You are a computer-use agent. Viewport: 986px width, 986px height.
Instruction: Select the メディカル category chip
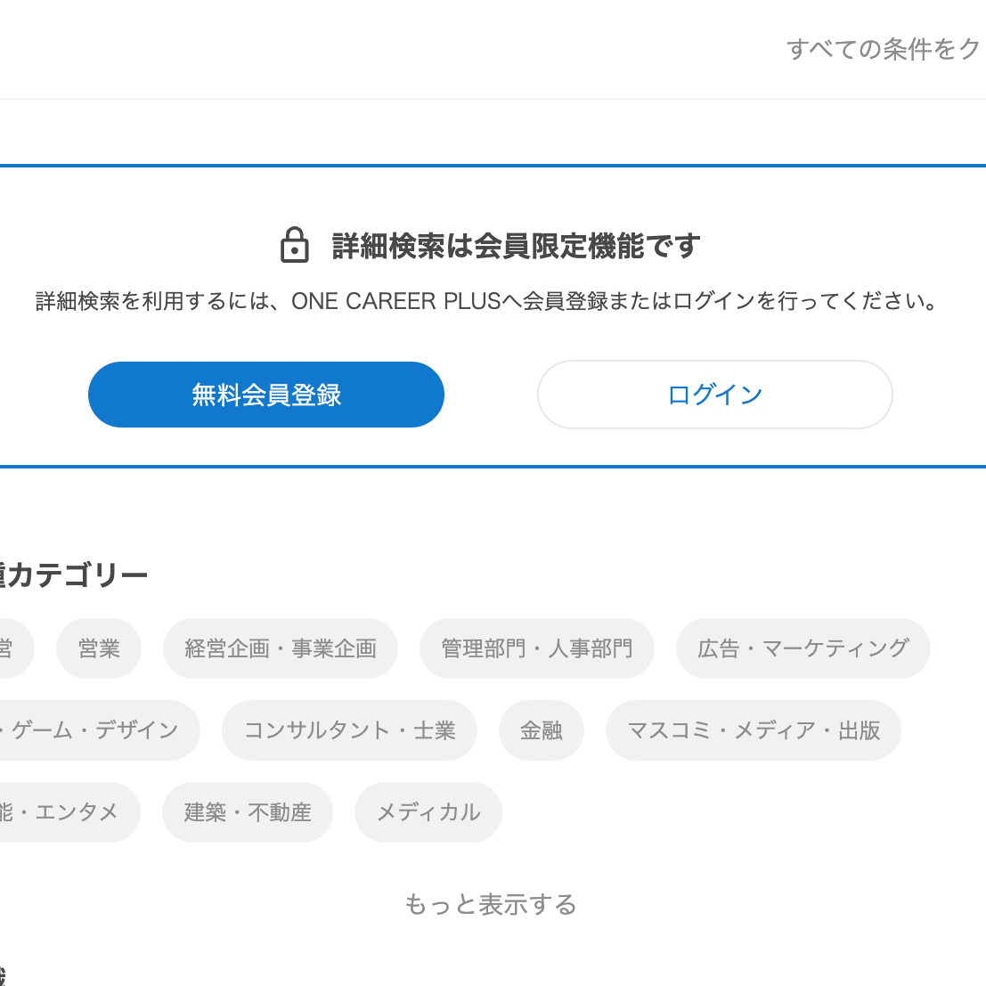(428, 812)
